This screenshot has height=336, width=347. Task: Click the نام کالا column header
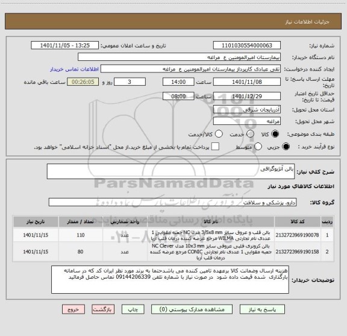coord(211,221)
